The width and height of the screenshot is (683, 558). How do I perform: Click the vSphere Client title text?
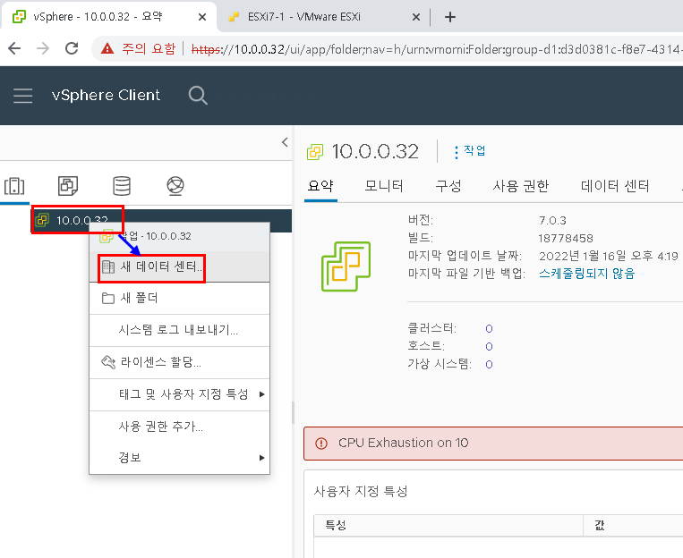pyautogui.click(x=106, y=95)
